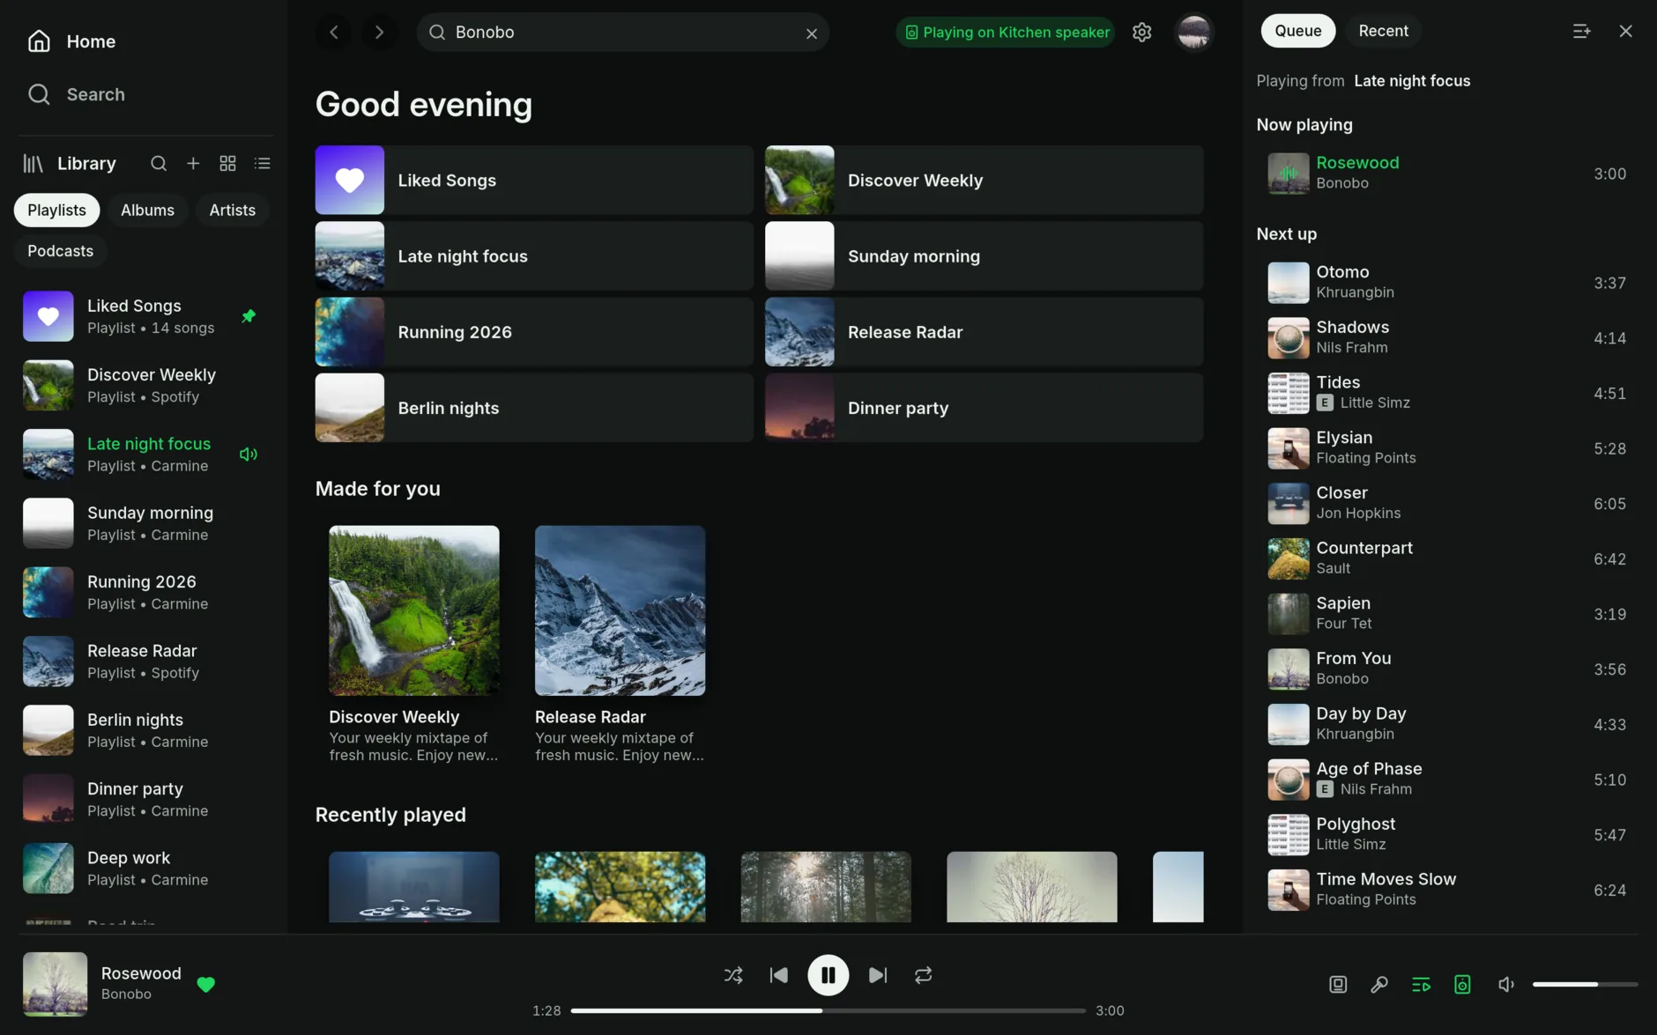
Task: Switch to the Recent tab
Action: (x=1383, y=31)
